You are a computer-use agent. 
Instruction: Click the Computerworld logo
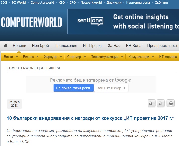(31, 22)
